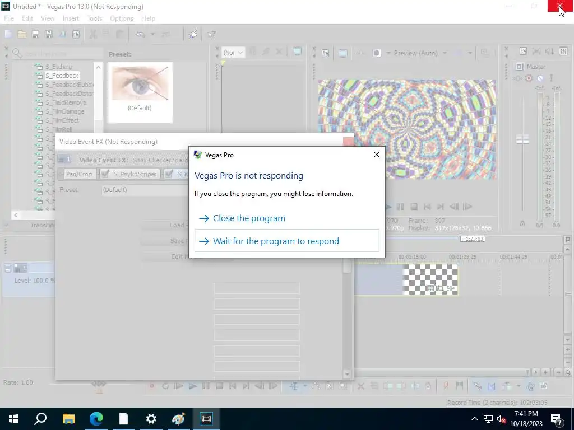574x430 pixels.
Task: Toggle Enable Snapping icon in bottom toolbar
Action: pos(478,386)
